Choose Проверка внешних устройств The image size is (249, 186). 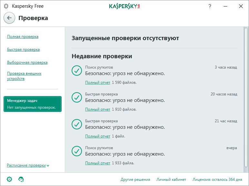coord(24,76)
